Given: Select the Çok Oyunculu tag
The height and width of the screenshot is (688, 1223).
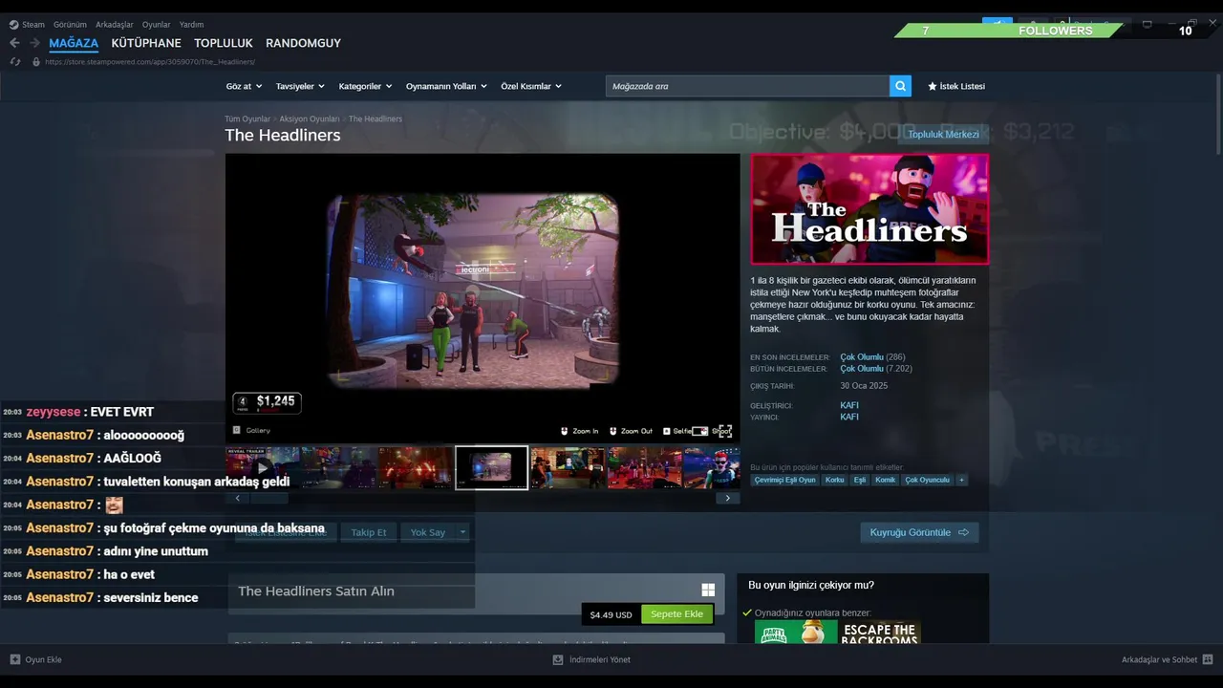Looking at the screenshot, I should (928, 480).
